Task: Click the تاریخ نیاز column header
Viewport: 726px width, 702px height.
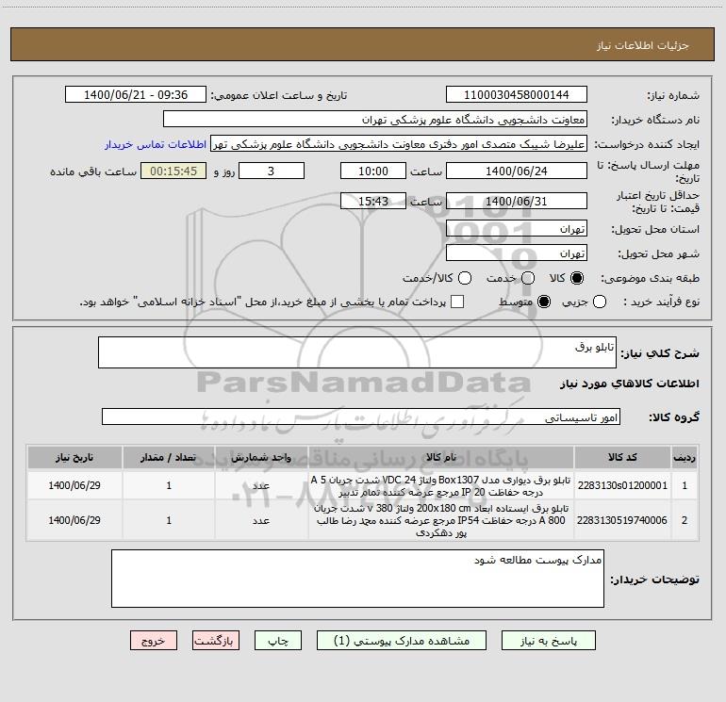Action: click(74, 457)
